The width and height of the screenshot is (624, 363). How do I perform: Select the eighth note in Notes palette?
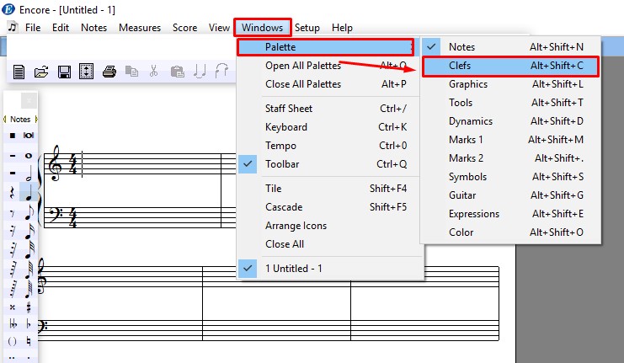[x=29, y=211]
